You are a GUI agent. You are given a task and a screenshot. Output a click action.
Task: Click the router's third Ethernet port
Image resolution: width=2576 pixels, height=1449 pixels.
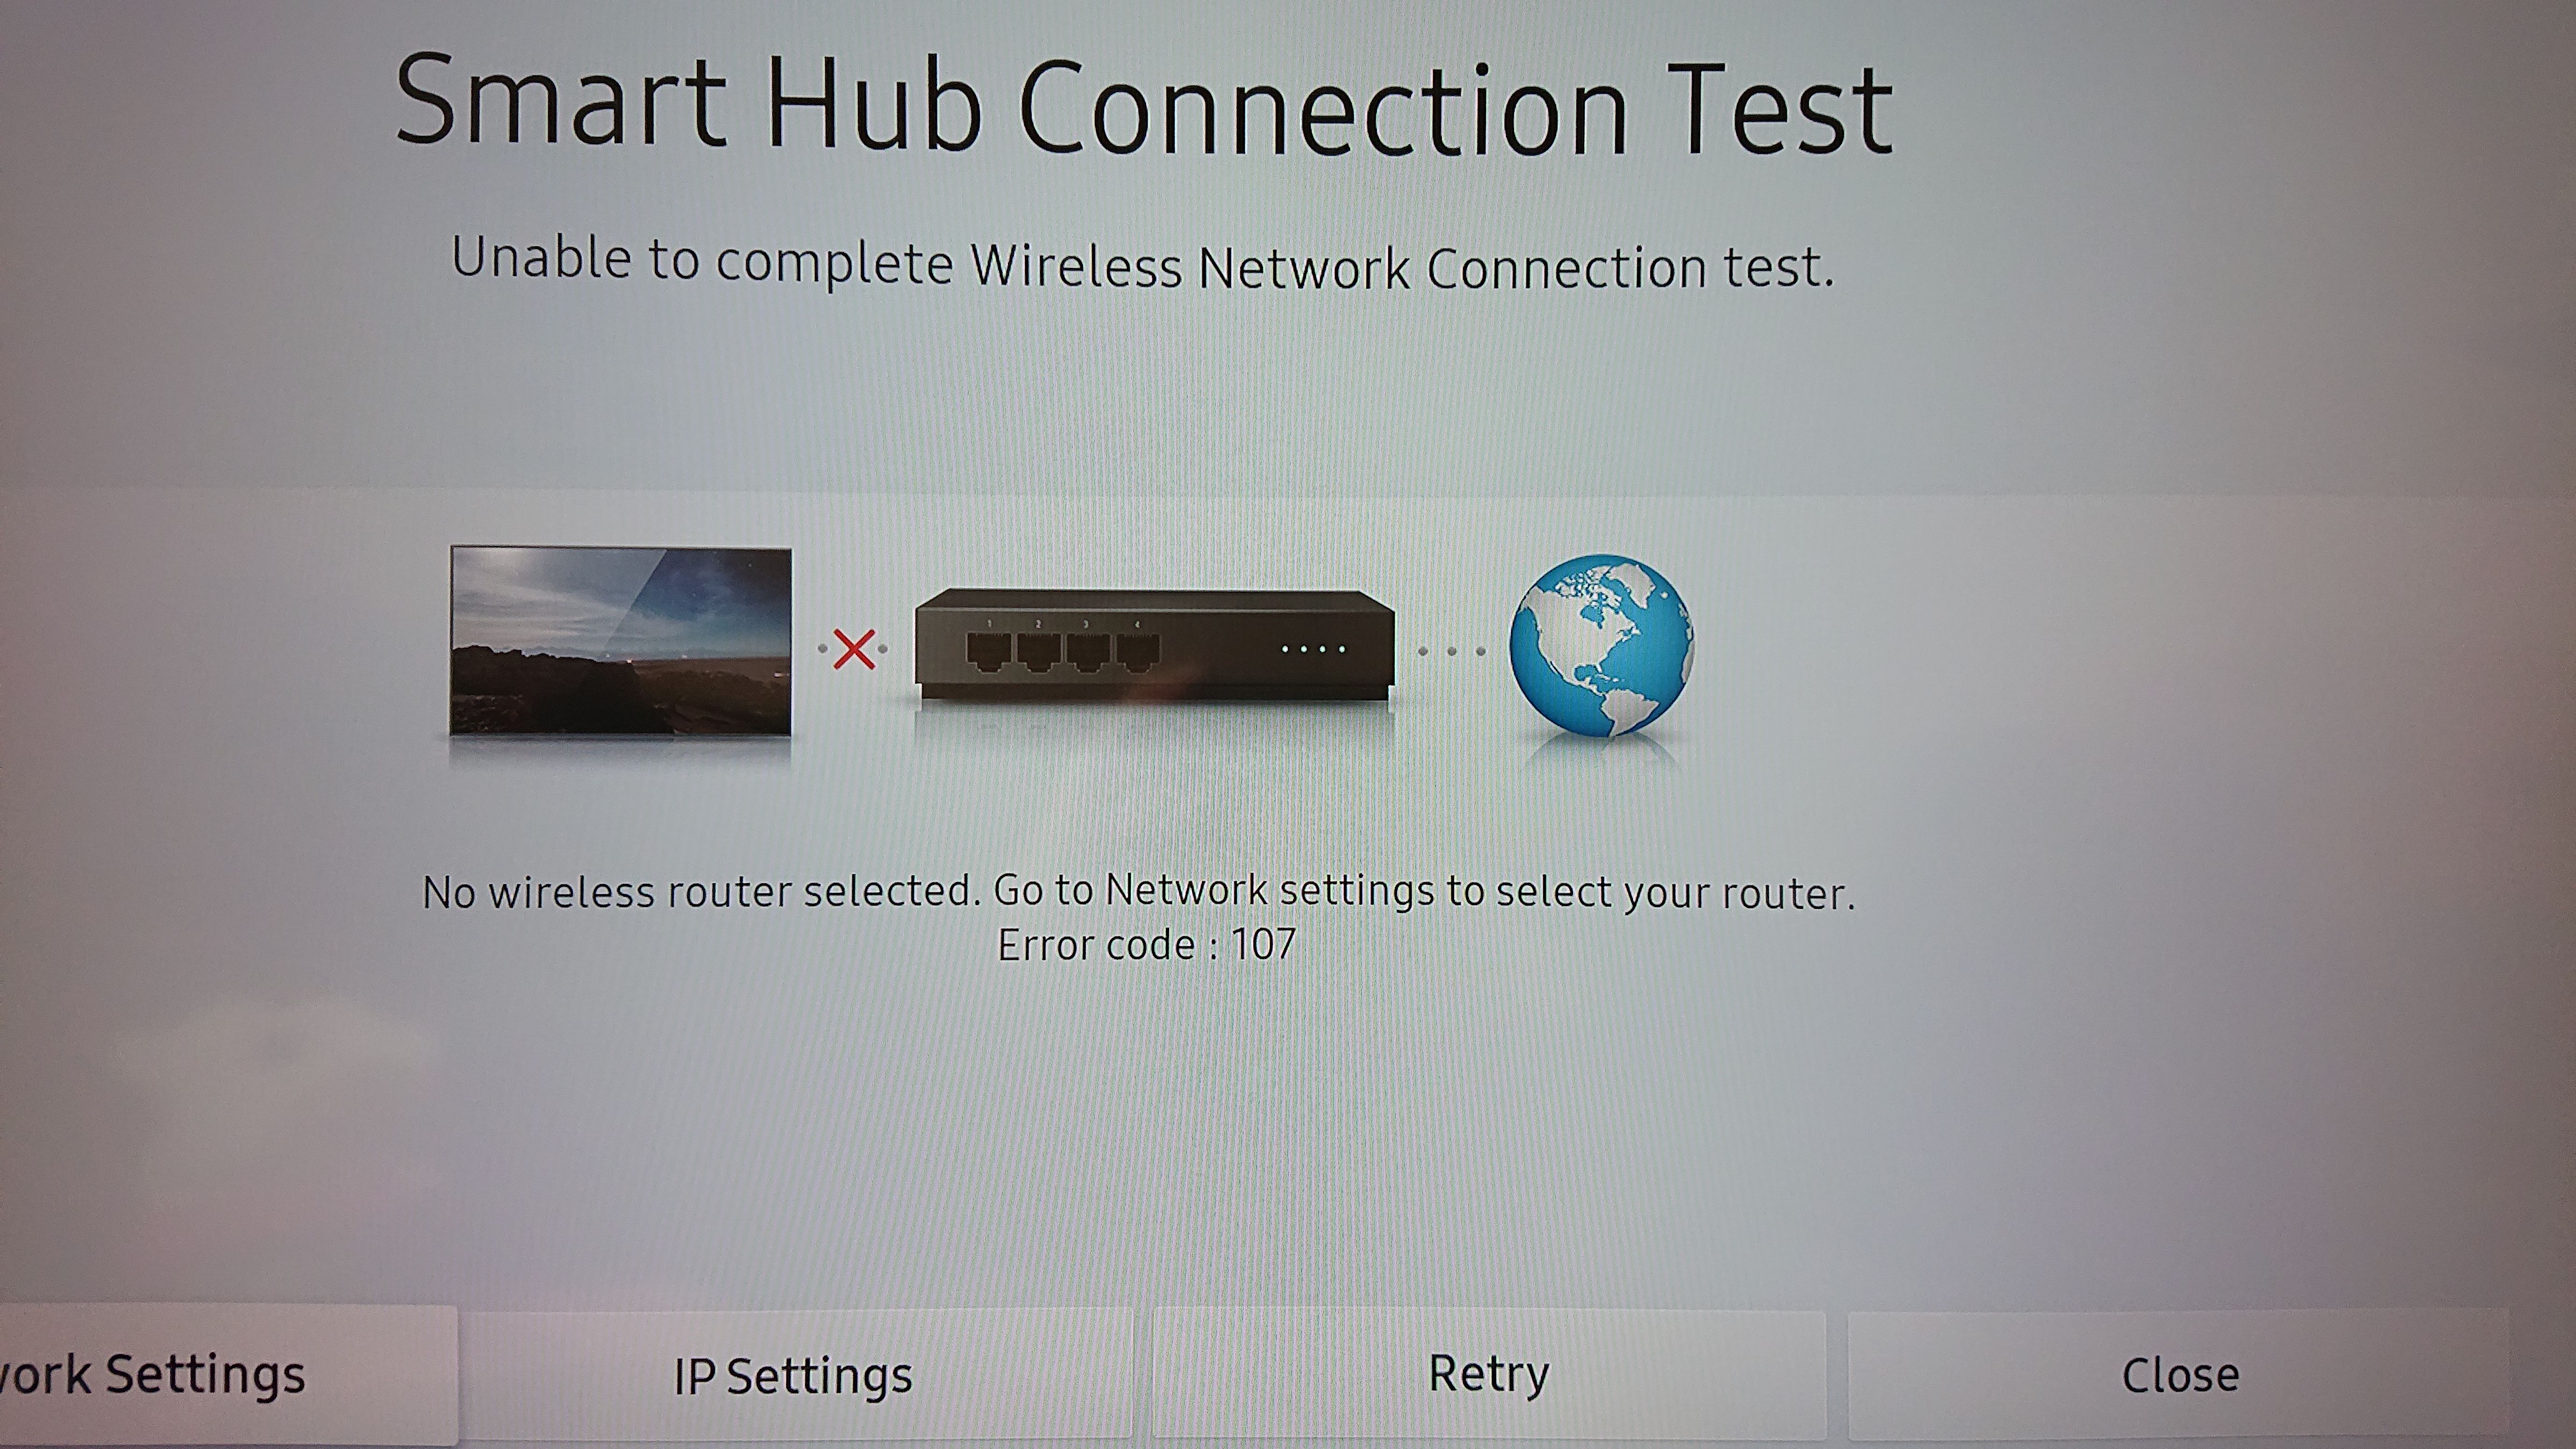pyautogui.click(x=1089, y=652)
